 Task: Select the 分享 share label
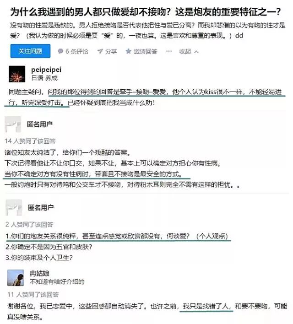[111, 51]
